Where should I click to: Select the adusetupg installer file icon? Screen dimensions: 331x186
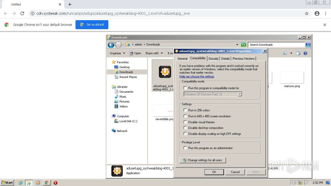(165, 72)
